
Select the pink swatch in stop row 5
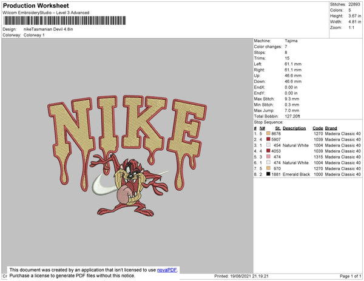click(268, 157)
